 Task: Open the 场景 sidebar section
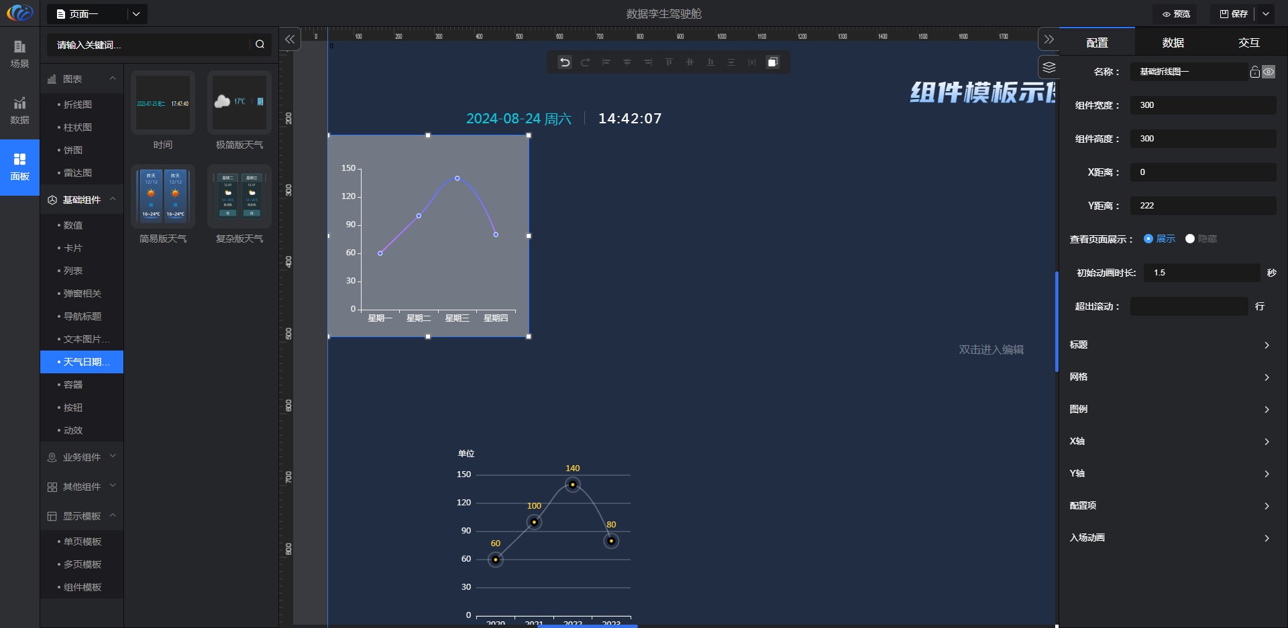(x=19, y=54)
